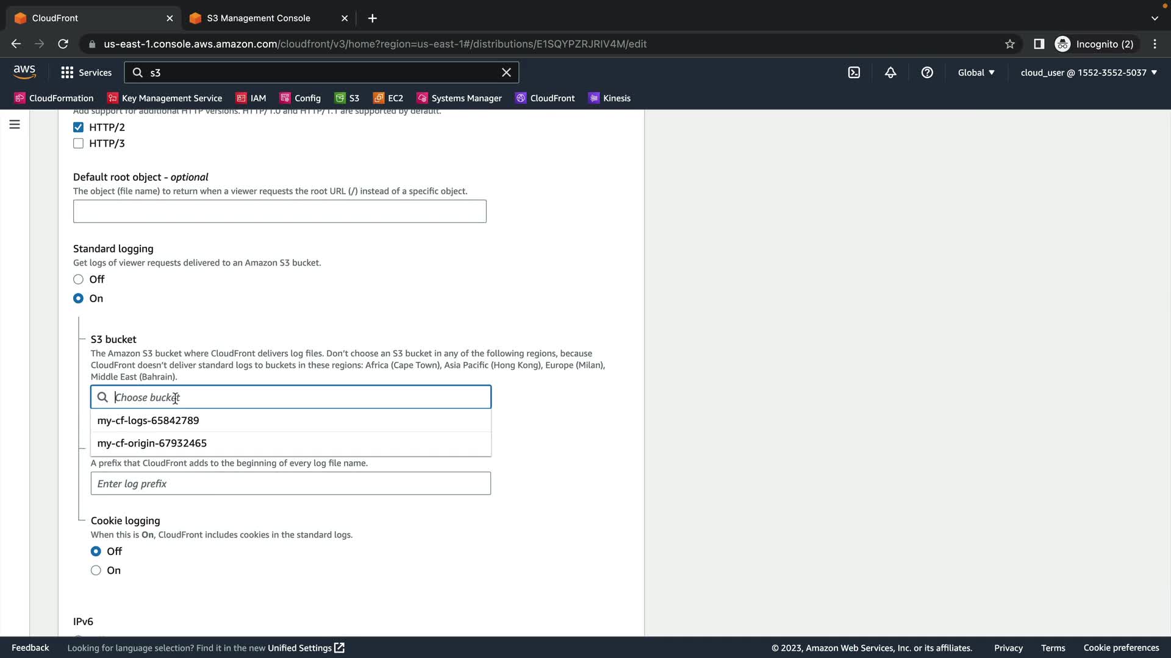Open the AWS CloudShell icon

854,73
